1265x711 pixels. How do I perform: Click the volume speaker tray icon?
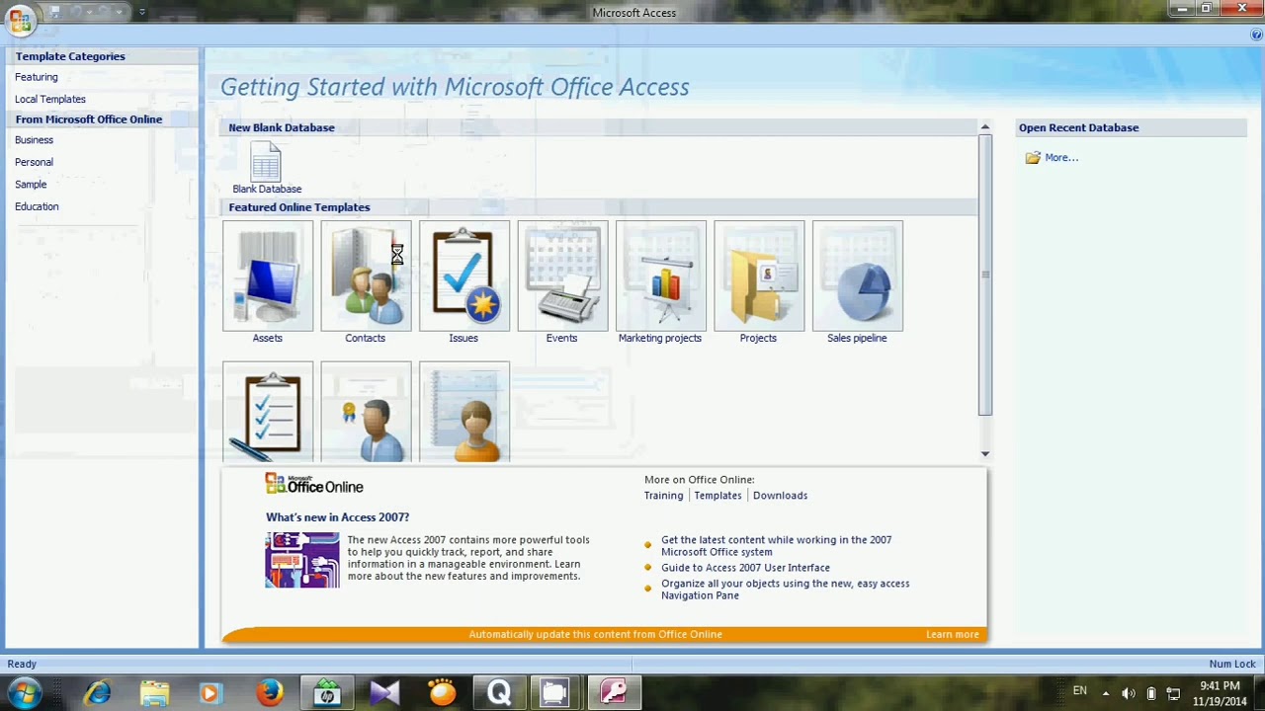tap(1129, 693)
